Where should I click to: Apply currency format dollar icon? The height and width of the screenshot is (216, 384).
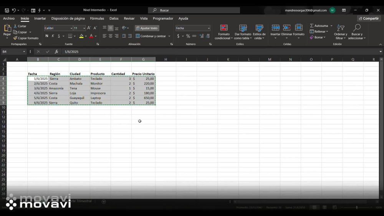[x=178, y=36]
